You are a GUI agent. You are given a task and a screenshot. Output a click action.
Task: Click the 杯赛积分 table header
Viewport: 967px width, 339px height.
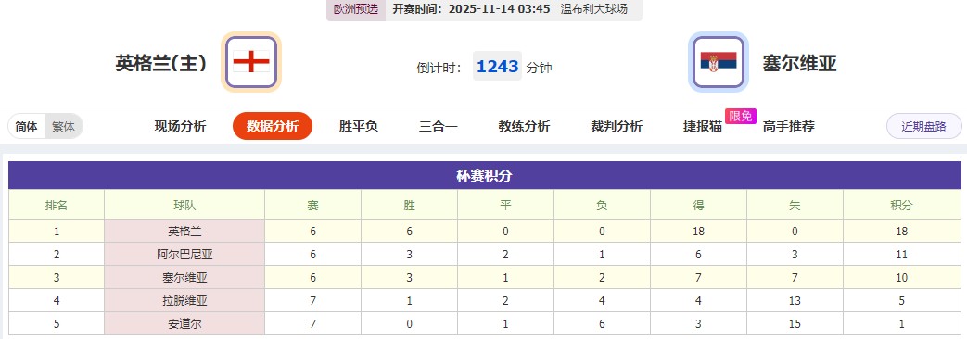[x=484, y=176]
